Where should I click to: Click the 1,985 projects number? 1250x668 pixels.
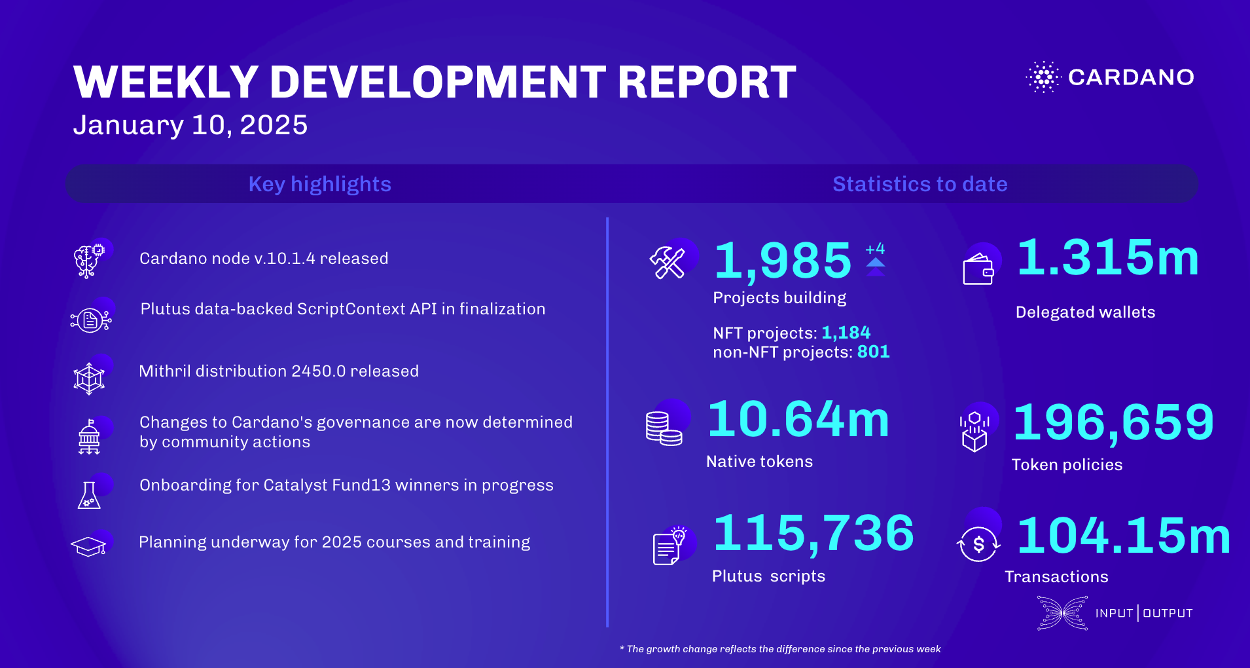783,261
